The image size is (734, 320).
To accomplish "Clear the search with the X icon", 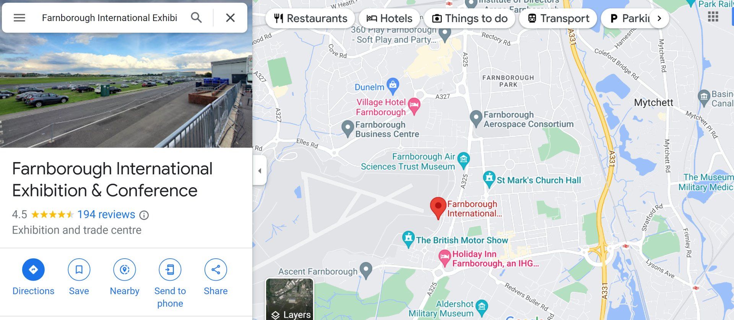I will 230,18.
